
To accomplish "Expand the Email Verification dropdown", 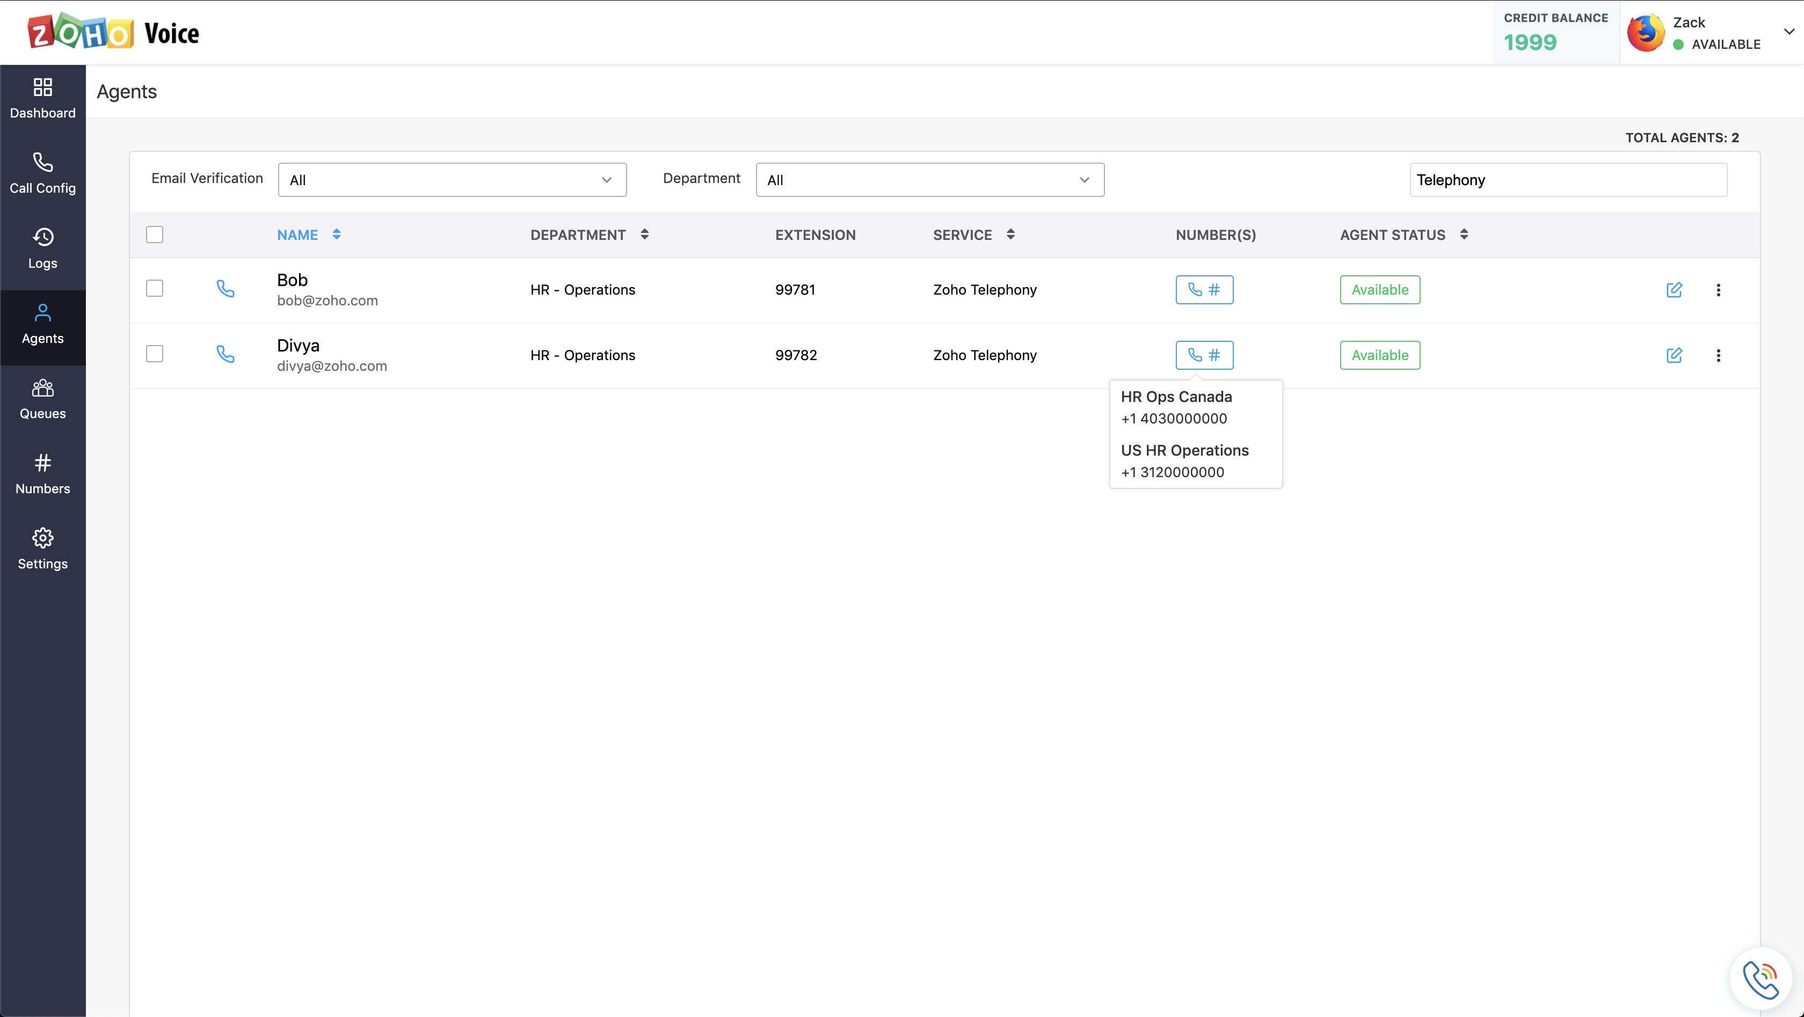I will click(x=452, y=180).
